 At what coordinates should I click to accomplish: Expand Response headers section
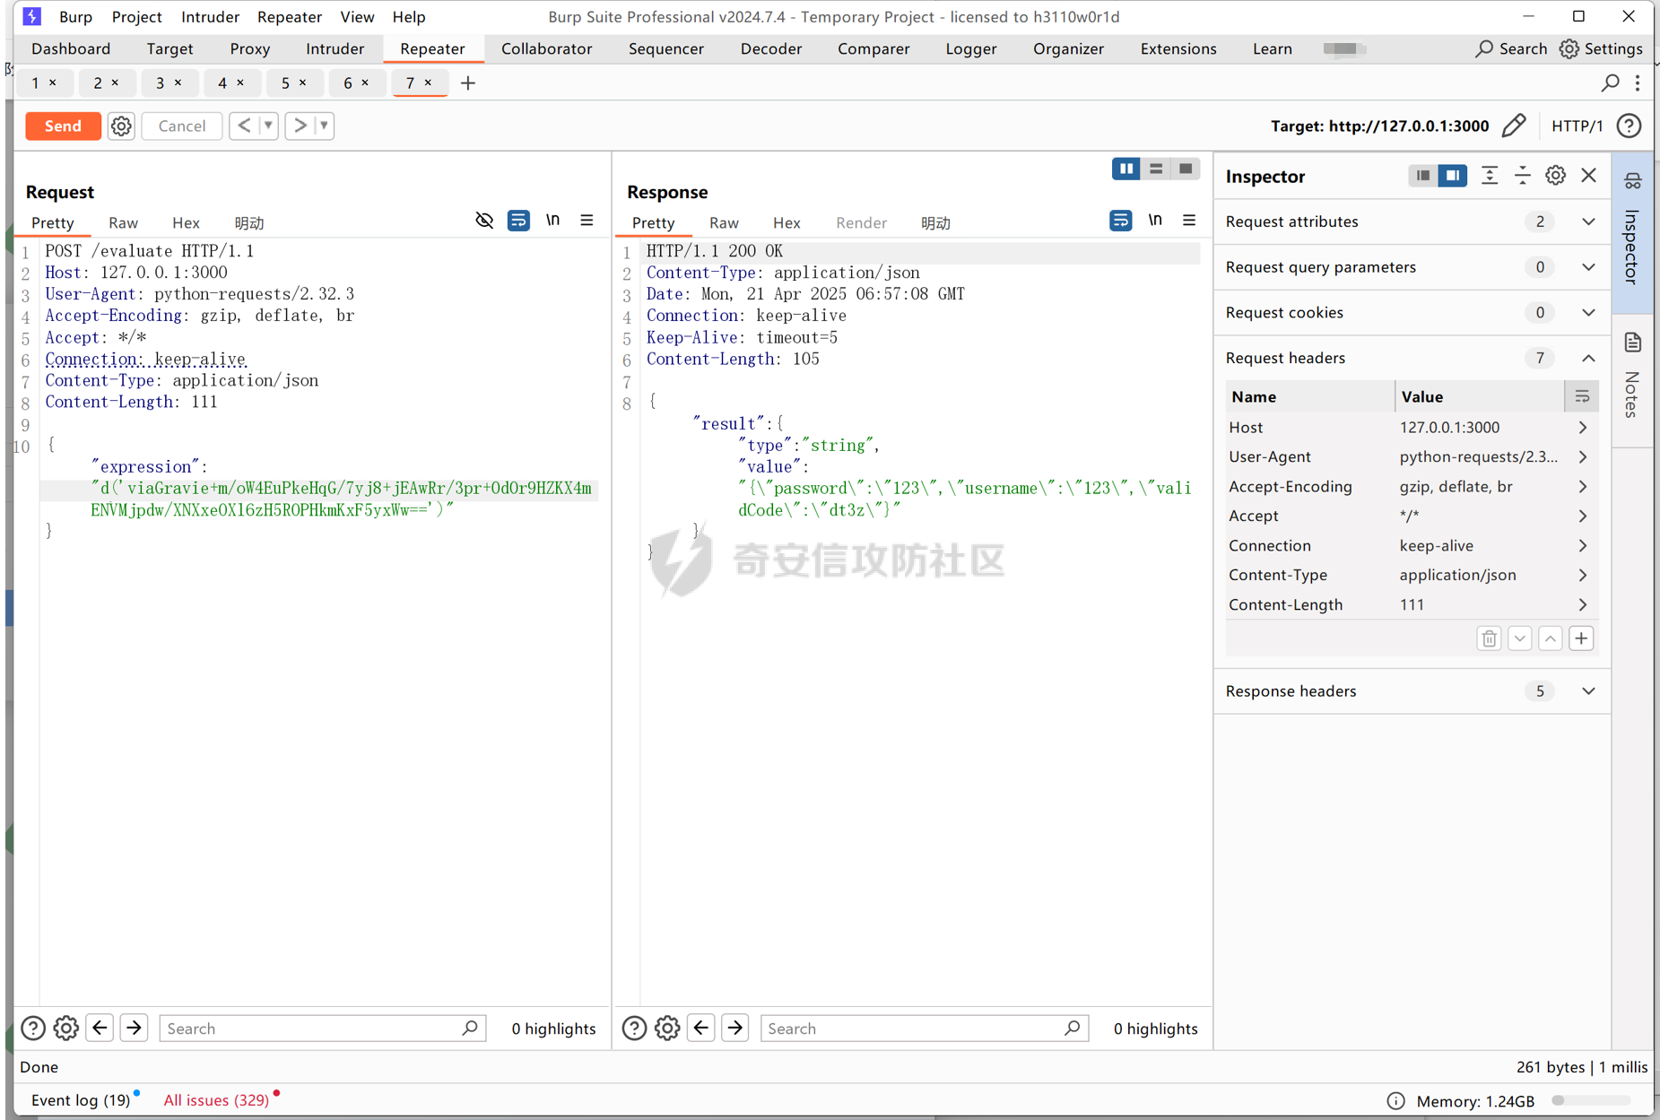(x=1588, y=691)
